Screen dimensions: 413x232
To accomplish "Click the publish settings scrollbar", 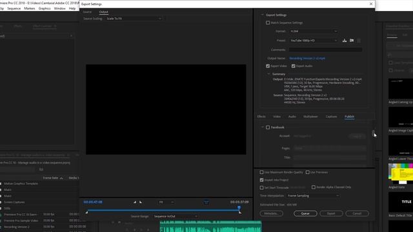I will point(373,131).
